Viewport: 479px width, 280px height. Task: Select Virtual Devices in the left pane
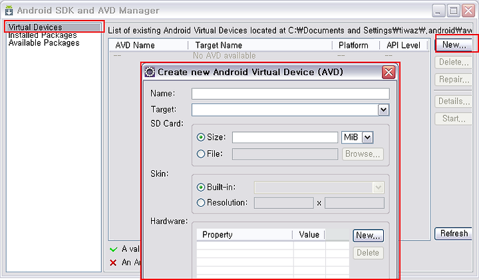(54, 27)
